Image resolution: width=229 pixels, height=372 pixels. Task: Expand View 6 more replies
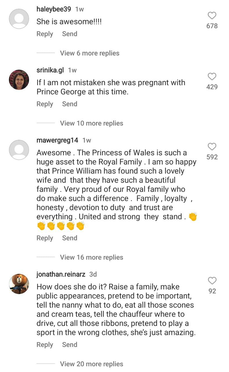(x=89, y=53)
